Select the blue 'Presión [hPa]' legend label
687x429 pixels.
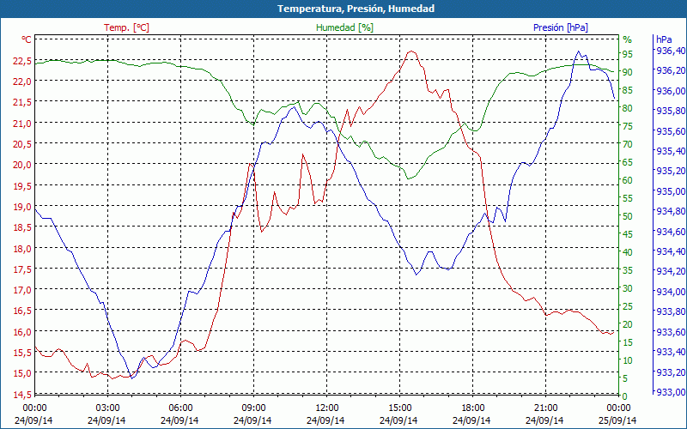[x=561, y=27]
